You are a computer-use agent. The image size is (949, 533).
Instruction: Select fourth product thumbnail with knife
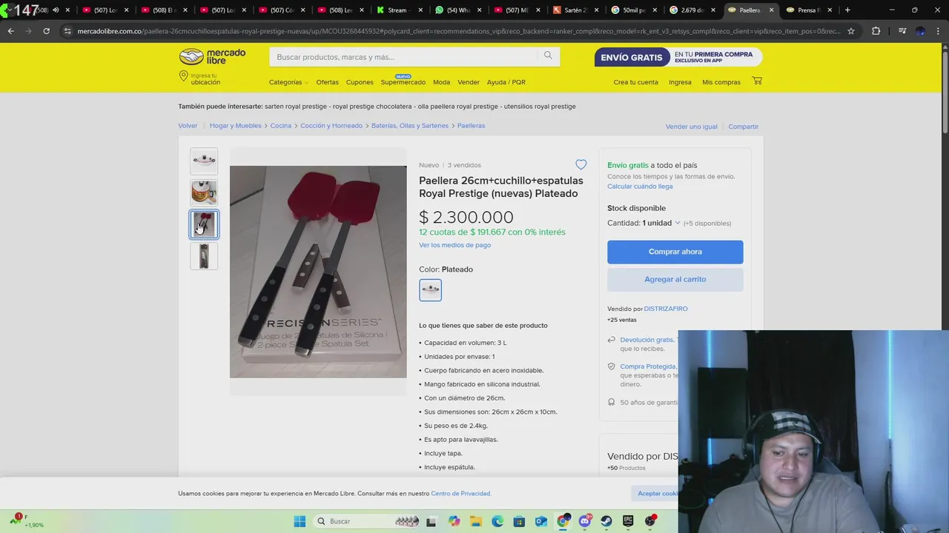[x=204, y=256]
